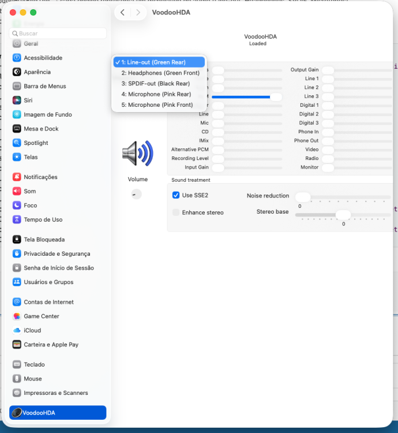Screen dimensions: 398x433
Task: Open Usuários e Grupos icon
Action: click(x=17, y=282)
